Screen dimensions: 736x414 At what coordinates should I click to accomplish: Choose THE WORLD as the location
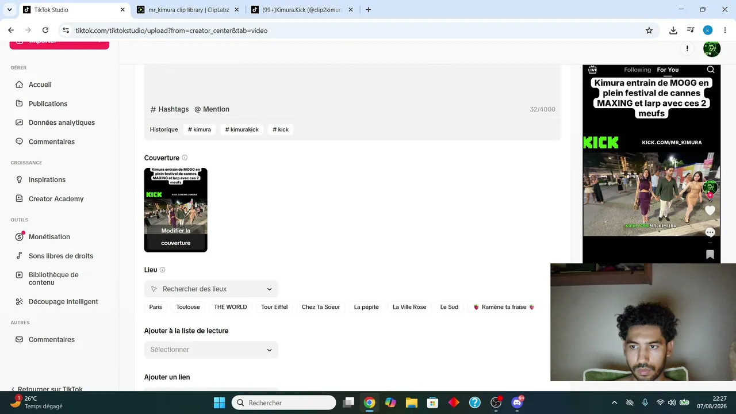(x=231, y=307)
